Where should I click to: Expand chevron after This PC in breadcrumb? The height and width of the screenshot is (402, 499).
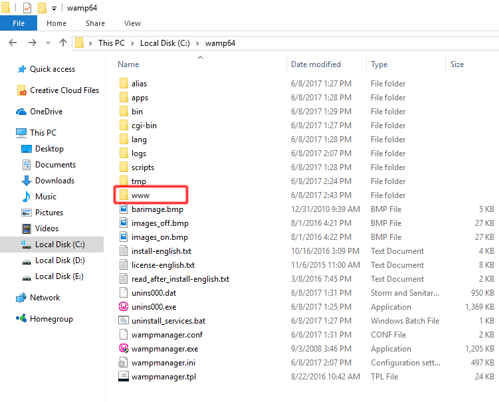pos(132,43)
